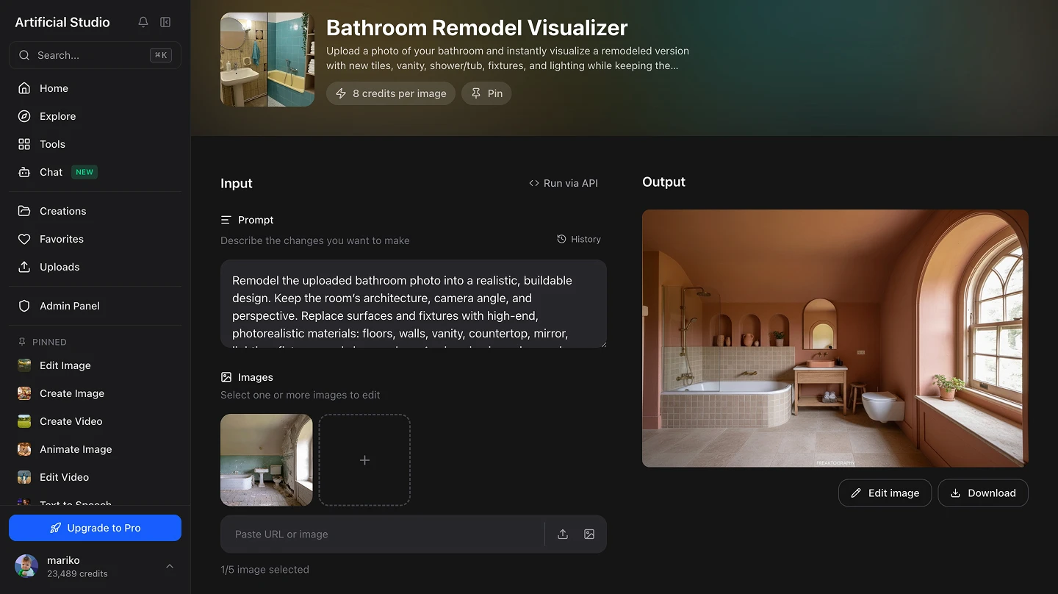Open image library picker icon
1058x594 pixels.
click(x=589, y=534)
